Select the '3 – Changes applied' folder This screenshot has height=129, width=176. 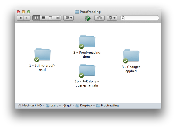coord(131,56)
